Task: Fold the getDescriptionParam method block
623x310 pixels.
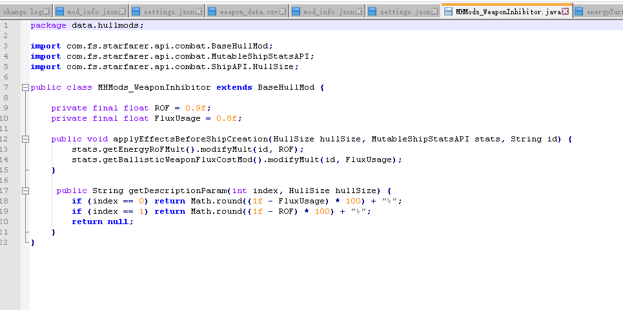Action: click(25, 191)
